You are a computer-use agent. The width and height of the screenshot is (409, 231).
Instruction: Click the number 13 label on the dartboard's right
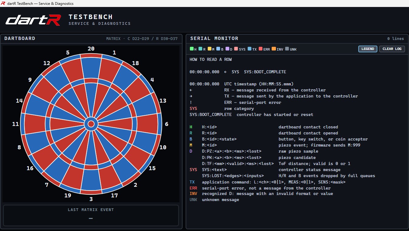163,101
